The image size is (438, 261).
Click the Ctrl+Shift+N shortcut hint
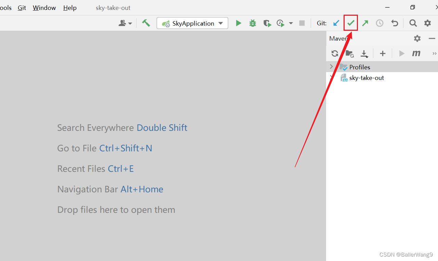(126, 148)
